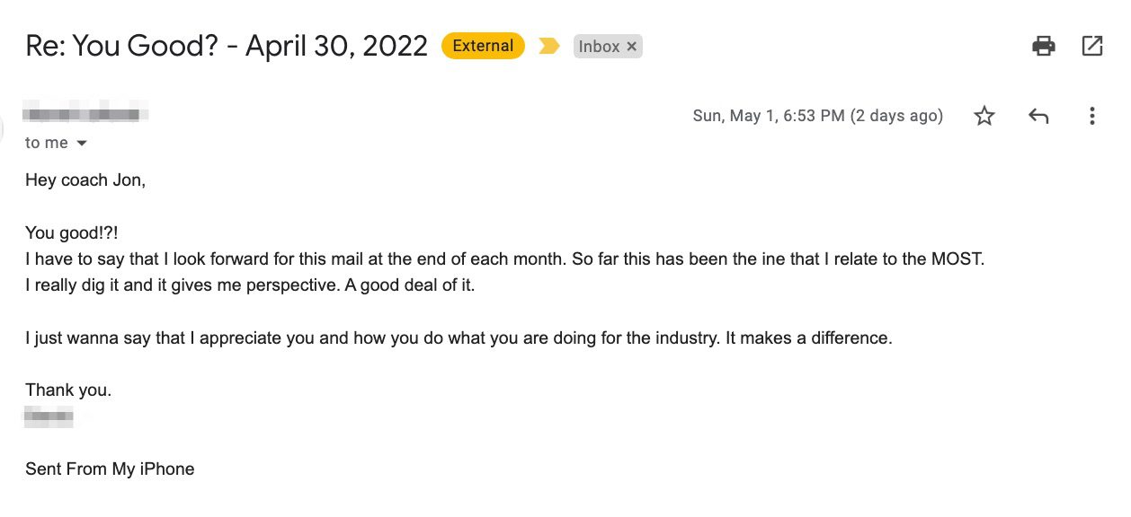Toggle the yellow importance marker
Image resolution: width=1131 pixels, height=517 pixels.
[x=549, y=46]
